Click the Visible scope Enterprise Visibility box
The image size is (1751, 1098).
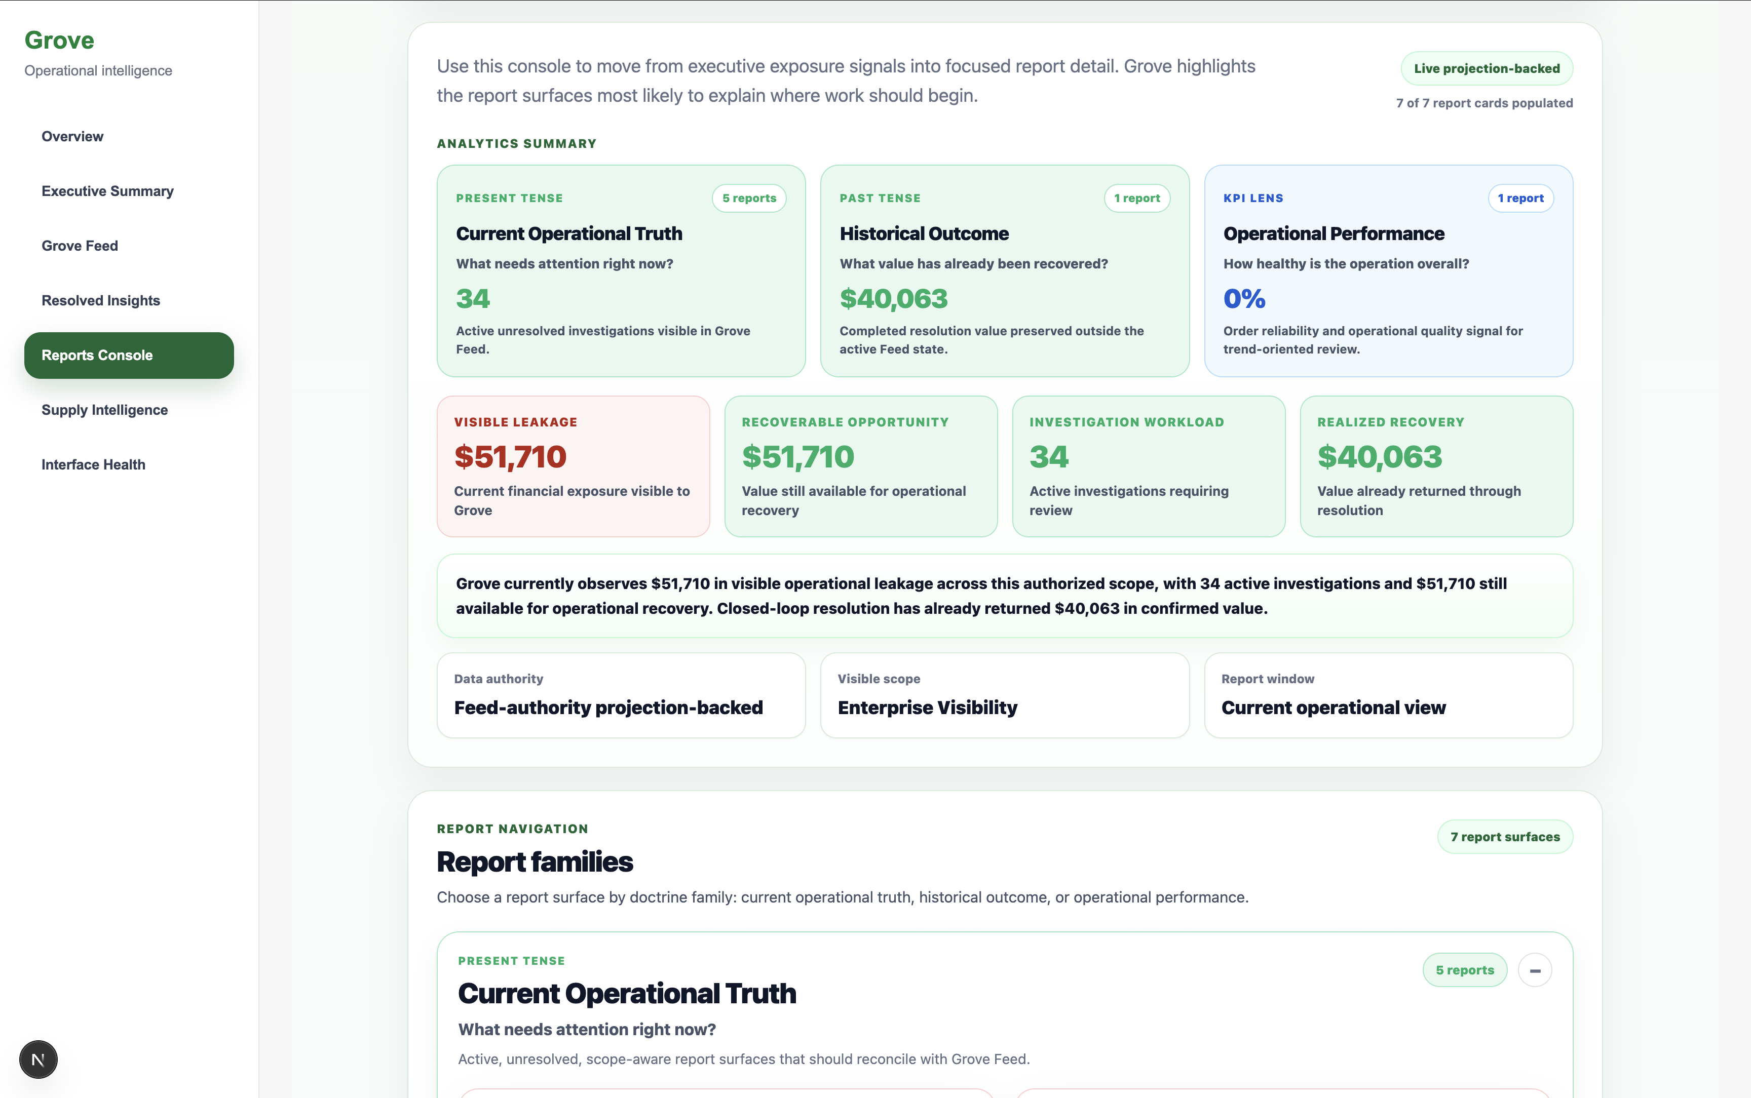[1004, 695]
